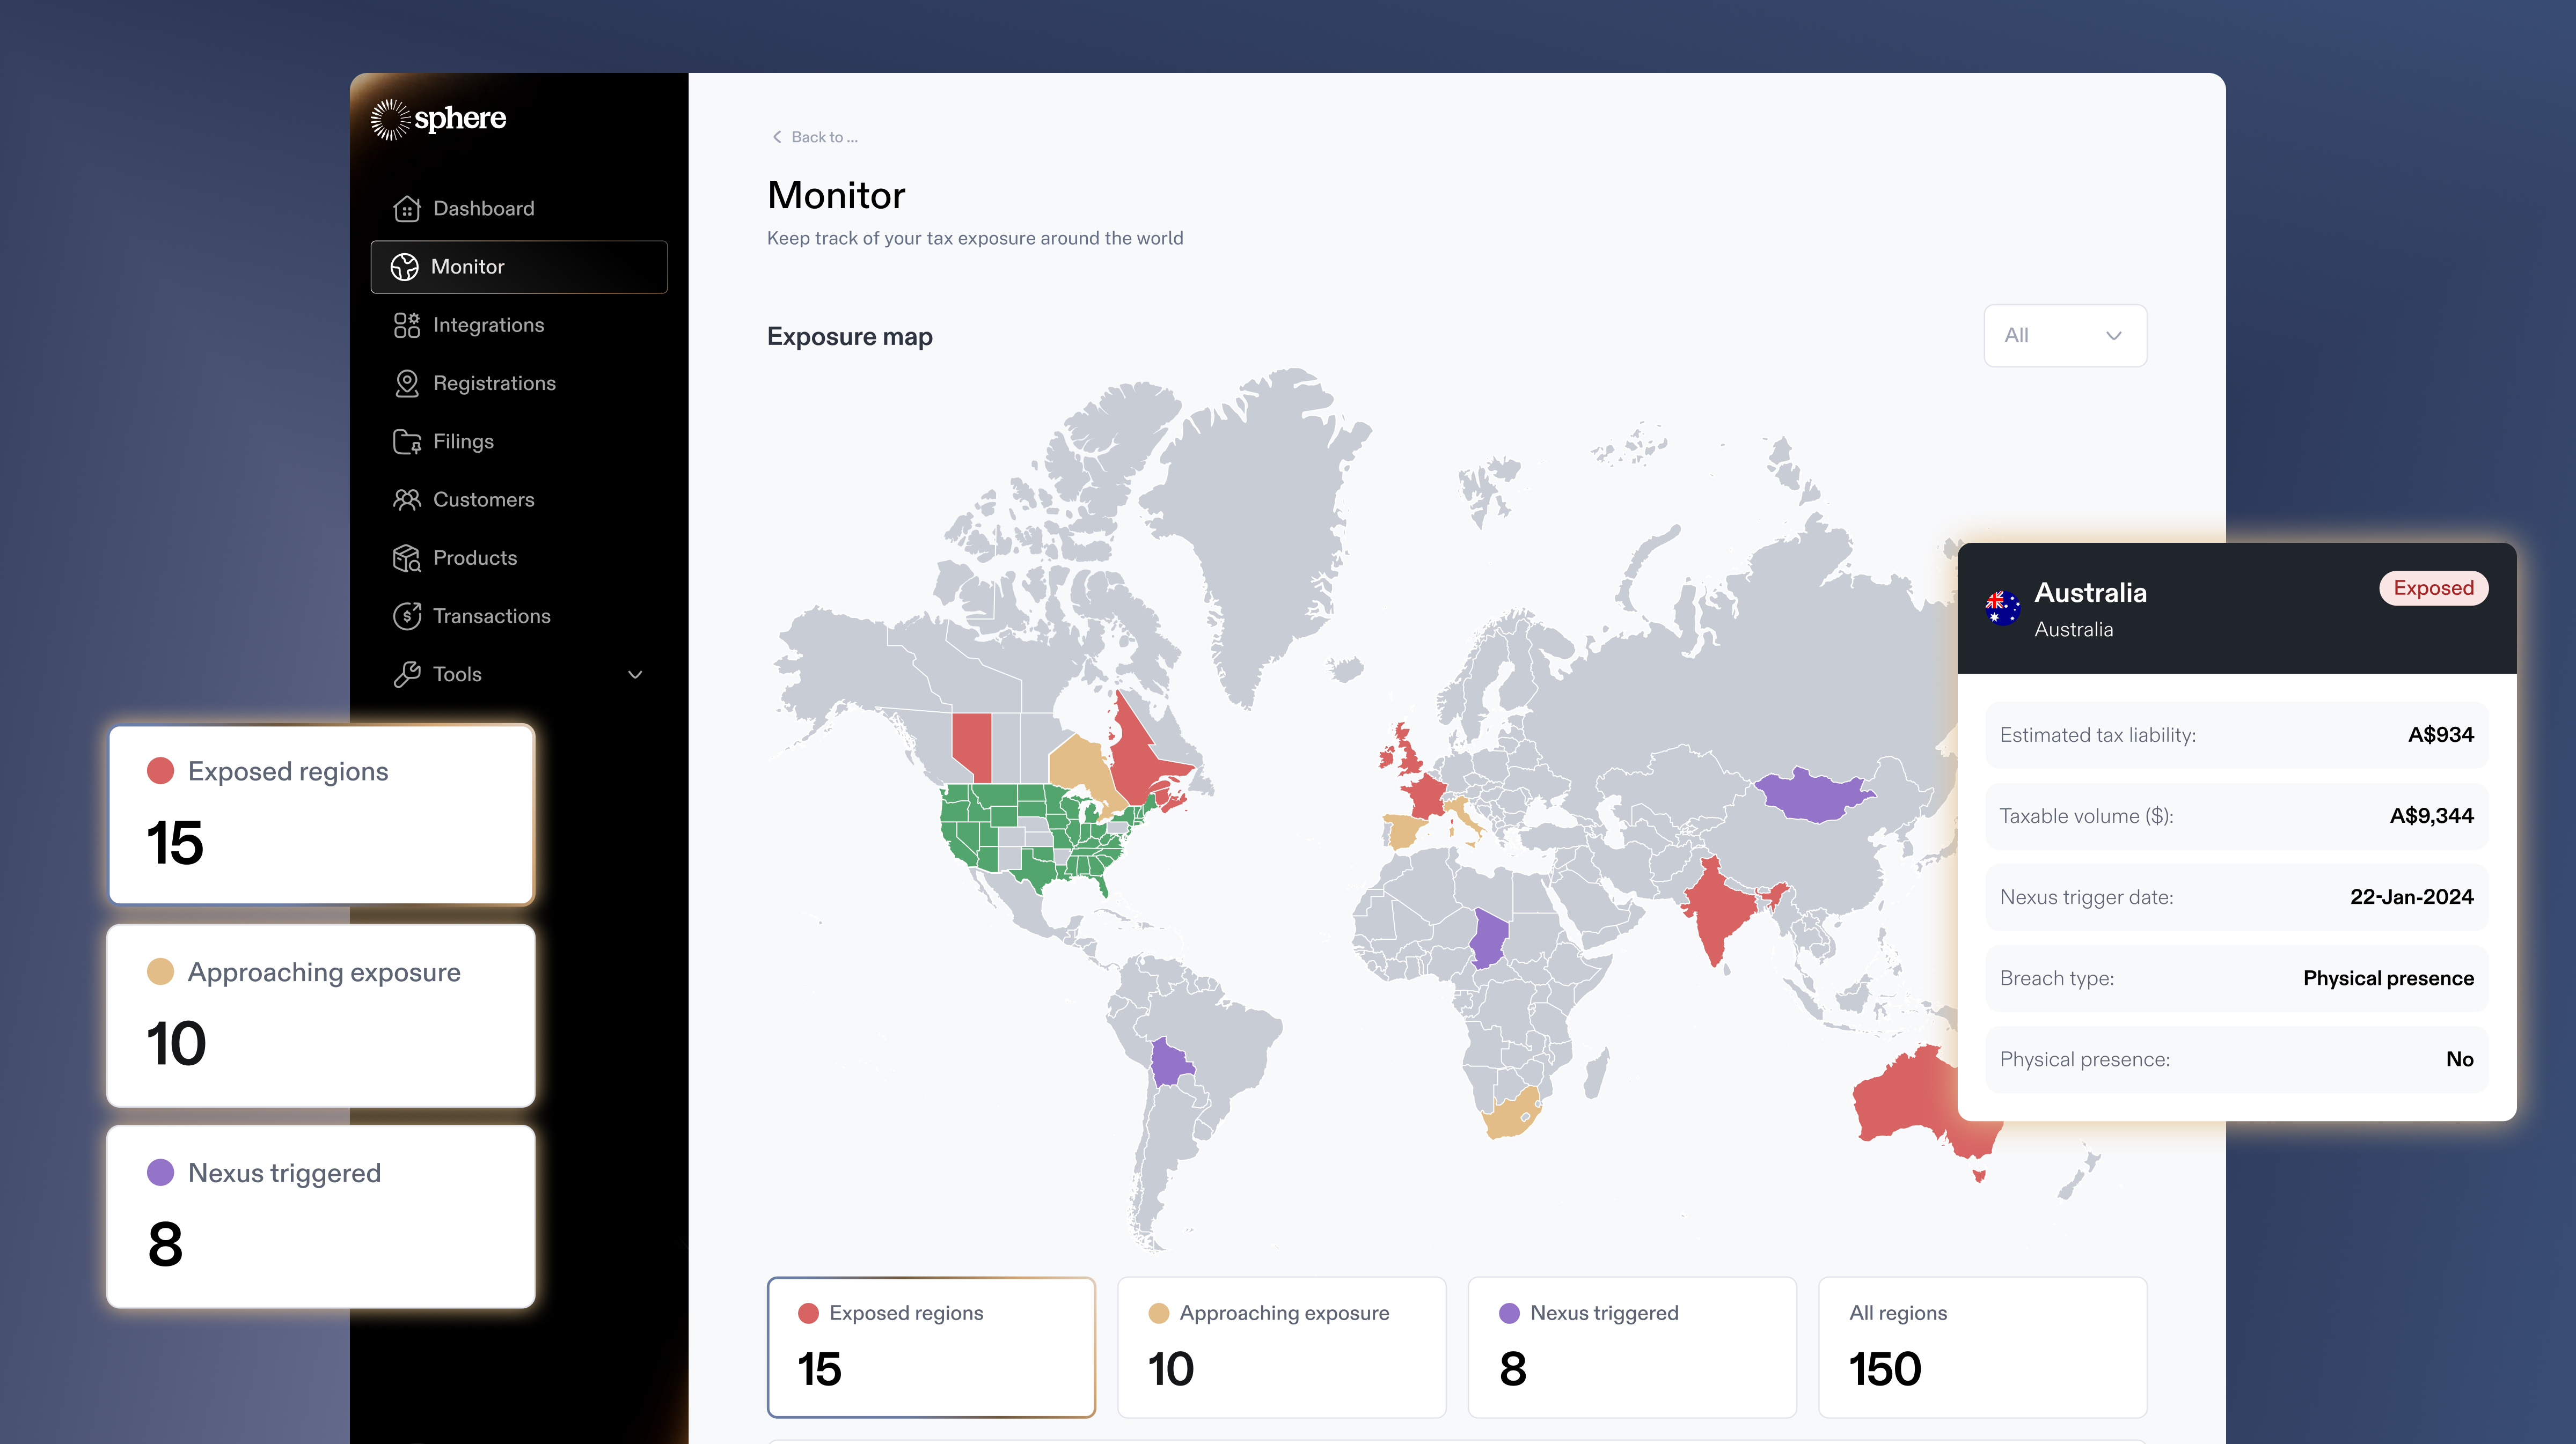The height and width of the screenshot is (1444, 2576).
Task: Click the Dashboard house icon
Action: [406, 208]
